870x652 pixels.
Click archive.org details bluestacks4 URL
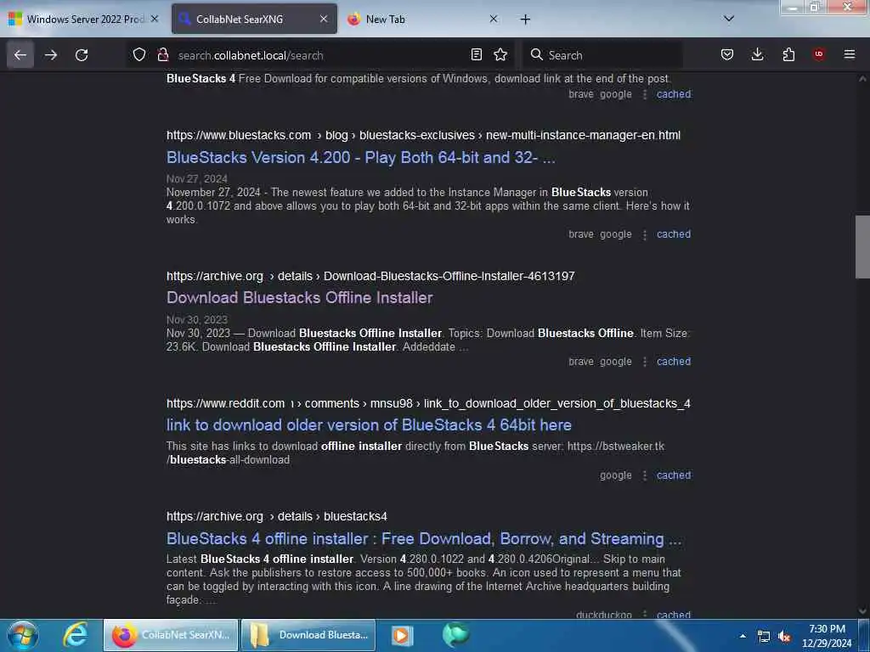[x=277, y=516]
